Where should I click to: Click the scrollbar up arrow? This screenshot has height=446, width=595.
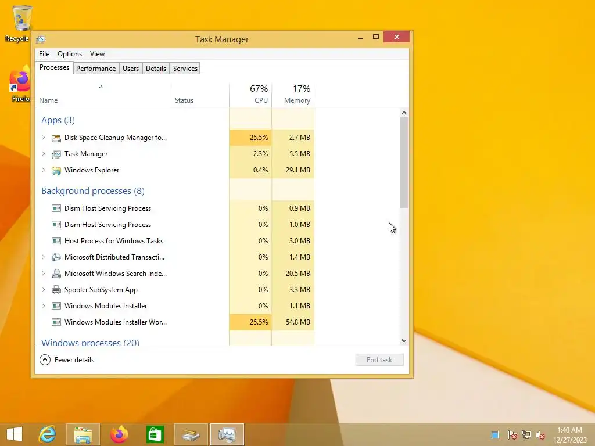click(x=404, y=113)
